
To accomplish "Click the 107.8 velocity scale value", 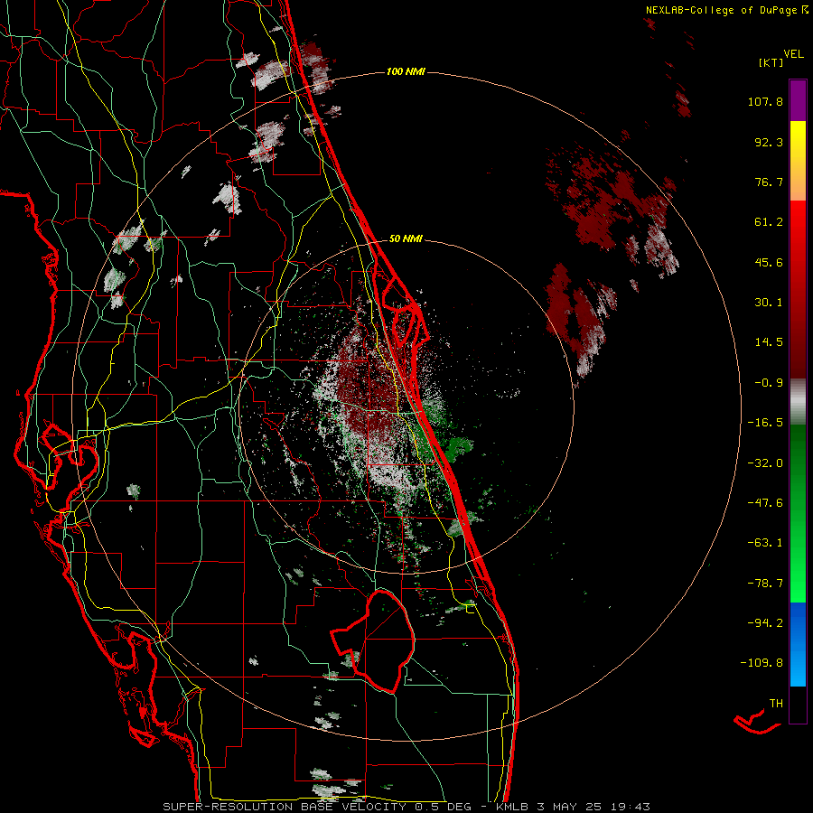I will coord(765,101).
